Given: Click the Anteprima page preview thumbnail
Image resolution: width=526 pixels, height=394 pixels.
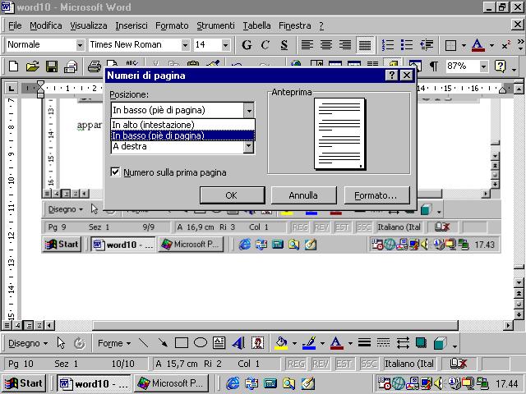Looking at the screenshot, I should [x=339, y=134].
